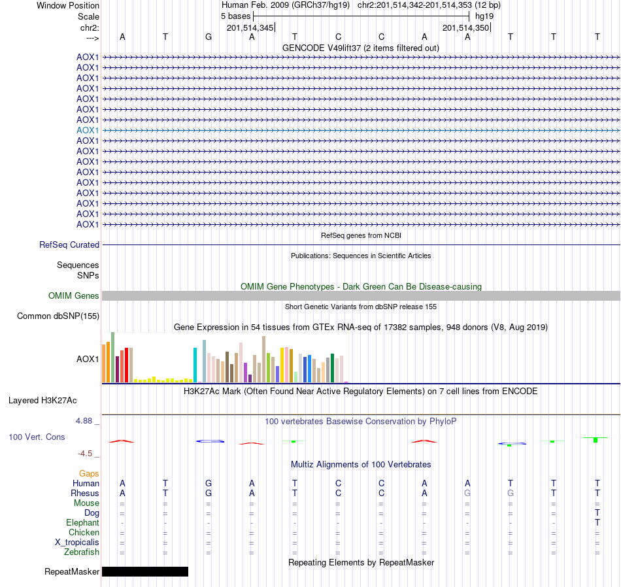The width and height of the screenshot is (621, 587).
Task: Open the Layered H3K27Ac track label
Action: tap(42, 401)
